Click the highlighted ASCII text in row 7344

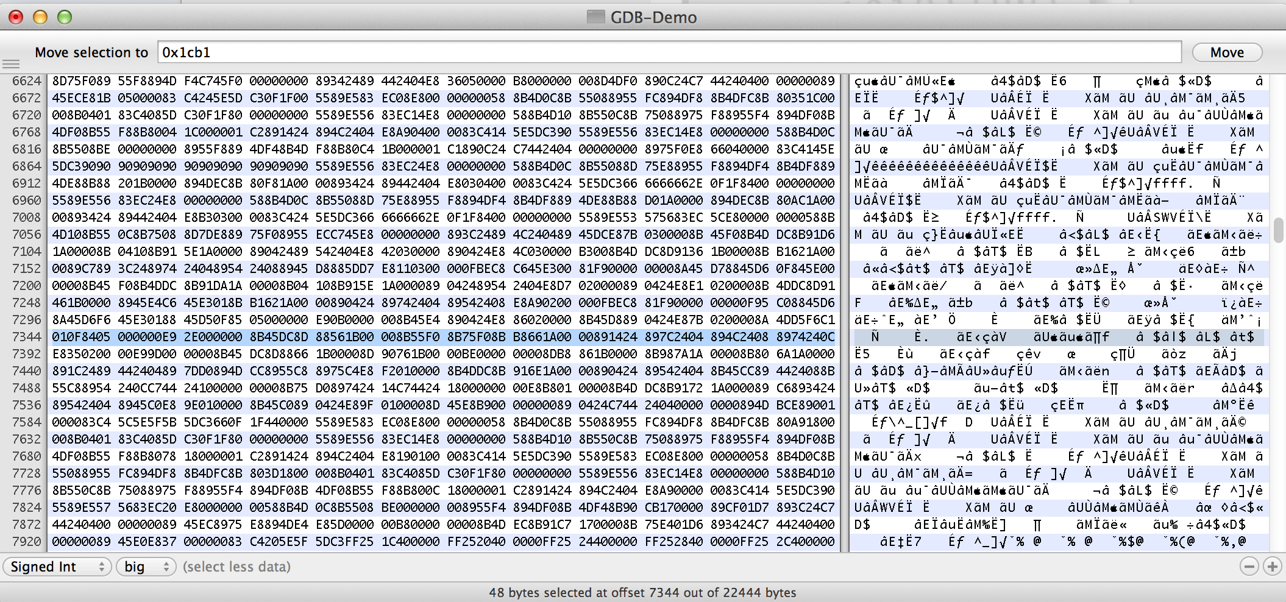pyautogui.click(x=1058, y=337)
